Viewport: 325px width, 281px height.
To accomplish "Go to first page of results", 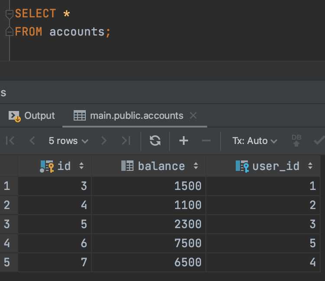I will 10,140.
